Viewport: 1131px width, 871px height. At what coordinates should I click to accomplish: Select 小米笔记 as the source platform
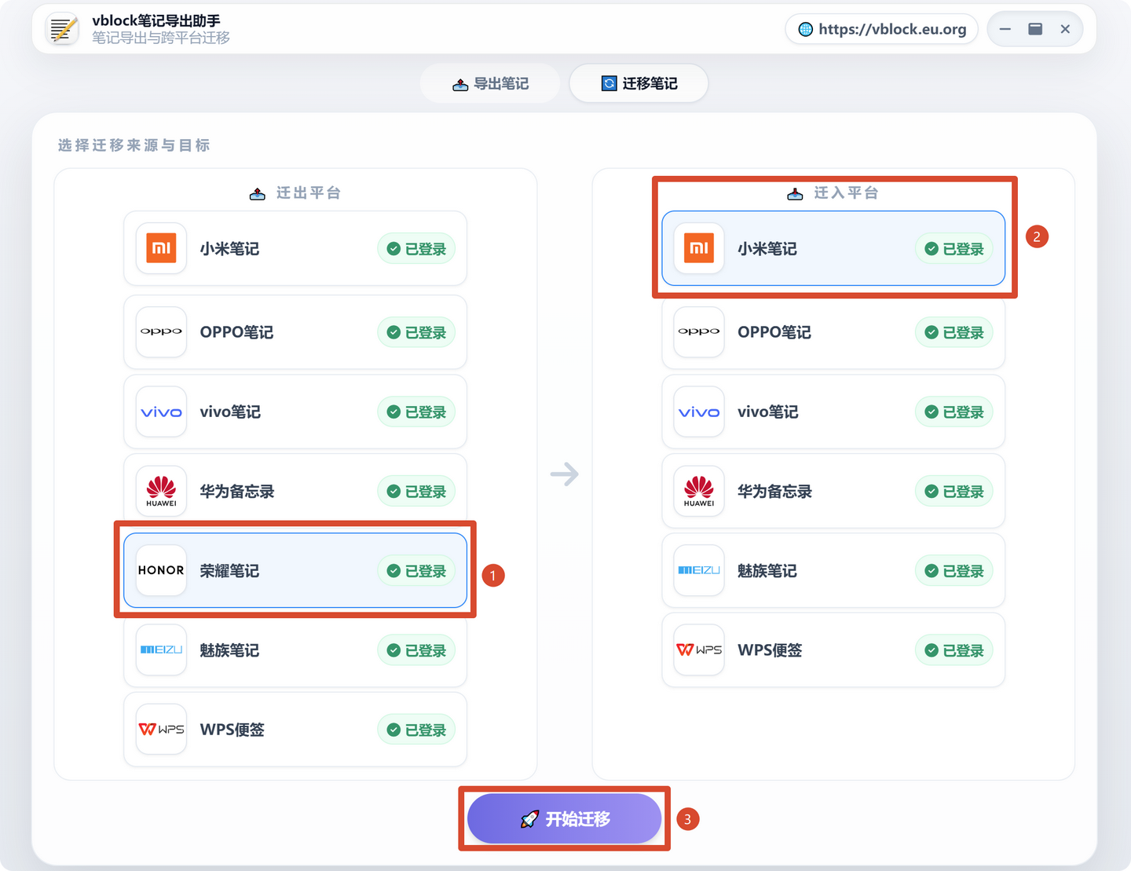(295, 248)
